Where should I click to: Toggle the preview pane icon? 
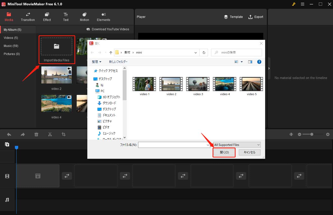pyautogui.click(x=250, y=62)
